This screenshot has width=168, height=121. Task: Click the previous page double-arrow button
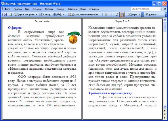tap(165, 111)
